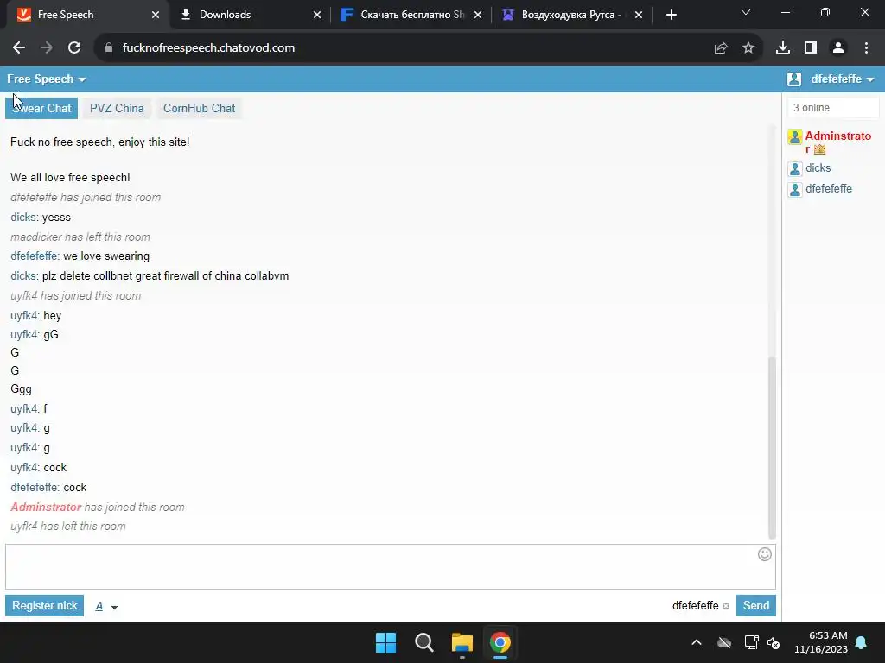Click the profile avatar icon in header
This screenshot has width=885, height=663.
click(x=794, y=79)
